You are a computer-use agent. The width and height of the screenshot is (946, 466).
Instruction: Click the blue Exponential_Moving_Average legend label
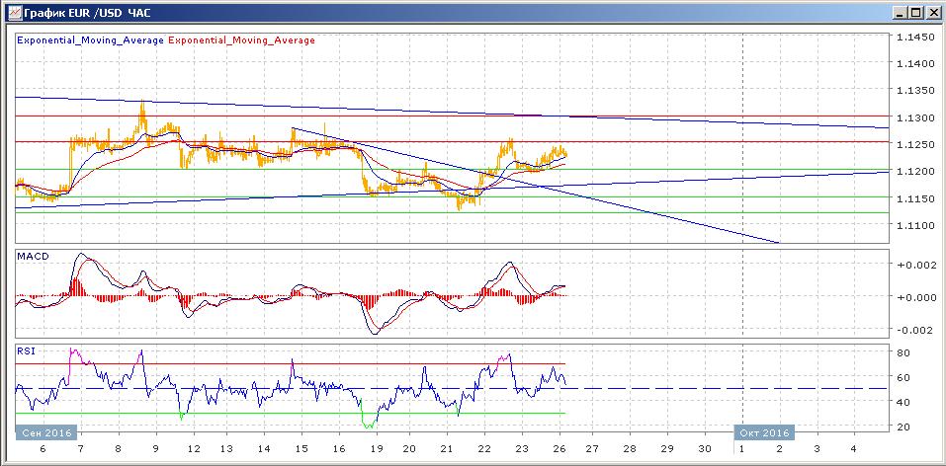(x=91, y=40)
